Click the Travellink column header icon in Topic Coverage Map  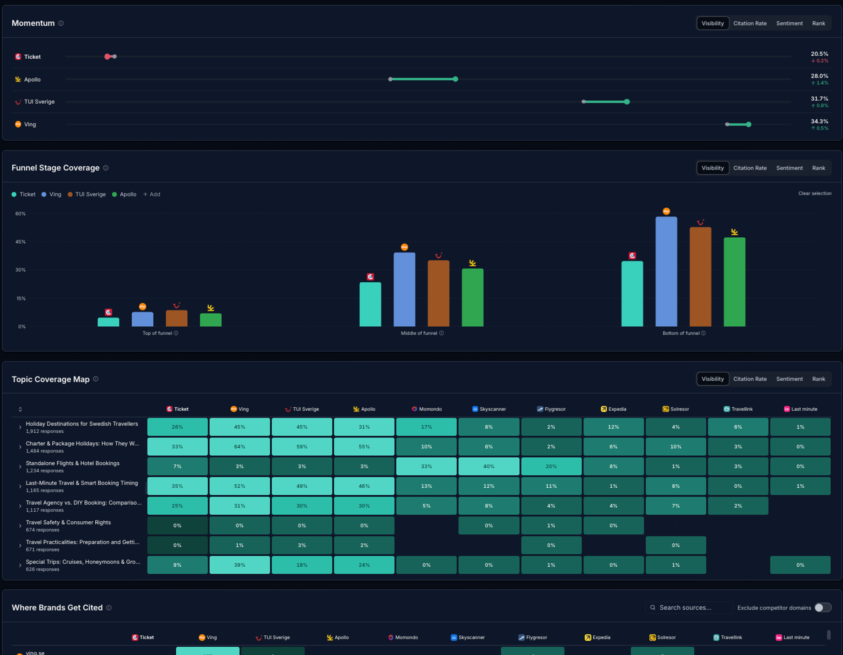(726, 409)
